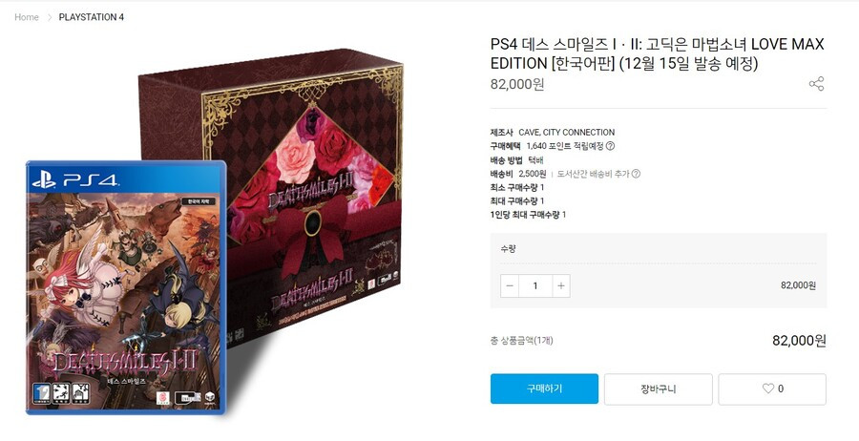859x441 pixels.
Task: Click the breadcrumb chevron separator after Home
Action: click(49, 17)
